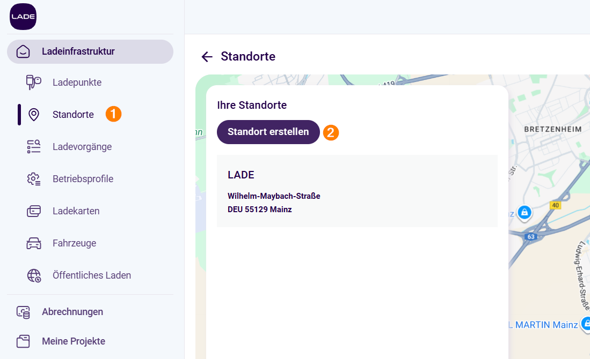Open the Ladepunkte menu item
The width and height of the screenshot is (590, 359).
point(77,83)
